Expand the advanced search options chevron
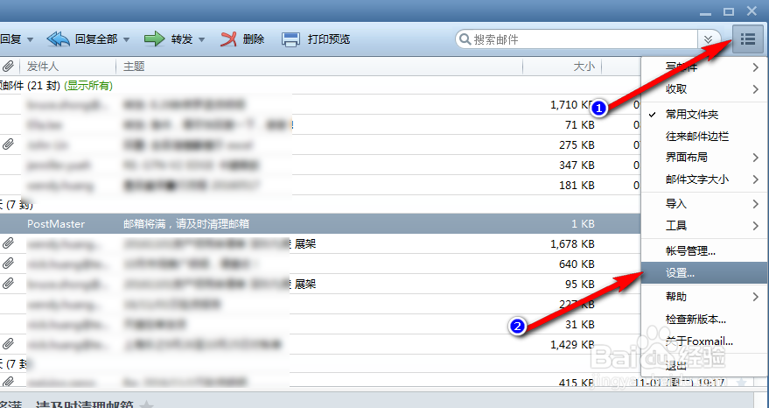The width and height of the screenshot is (769, 408). (x=708, y=39)
